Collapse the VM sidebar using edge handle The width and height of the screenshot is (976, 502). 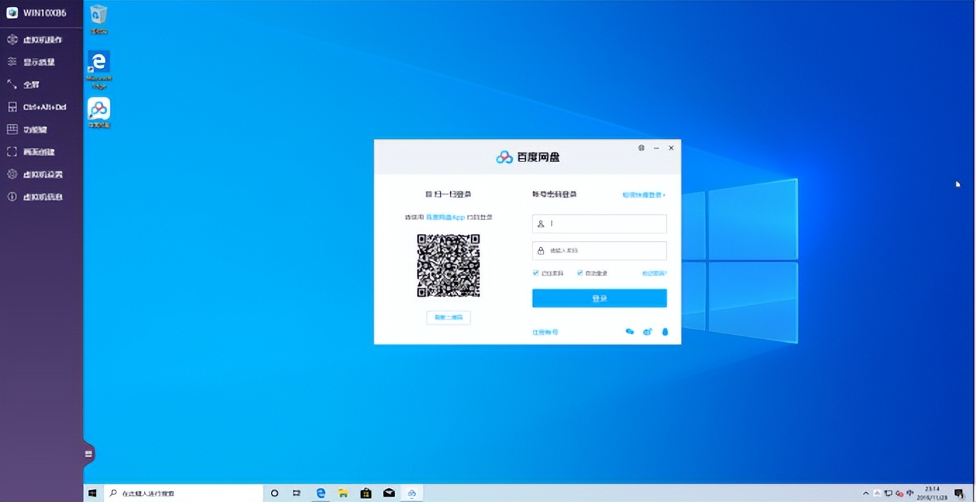click(x=87, y=452)
